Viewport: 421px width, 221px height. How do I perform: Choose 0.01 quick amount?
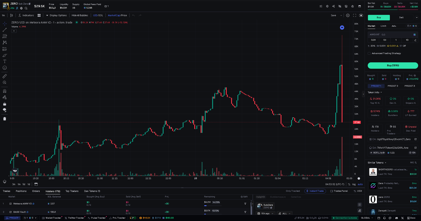pyautogui.click(x=373, y=40)
